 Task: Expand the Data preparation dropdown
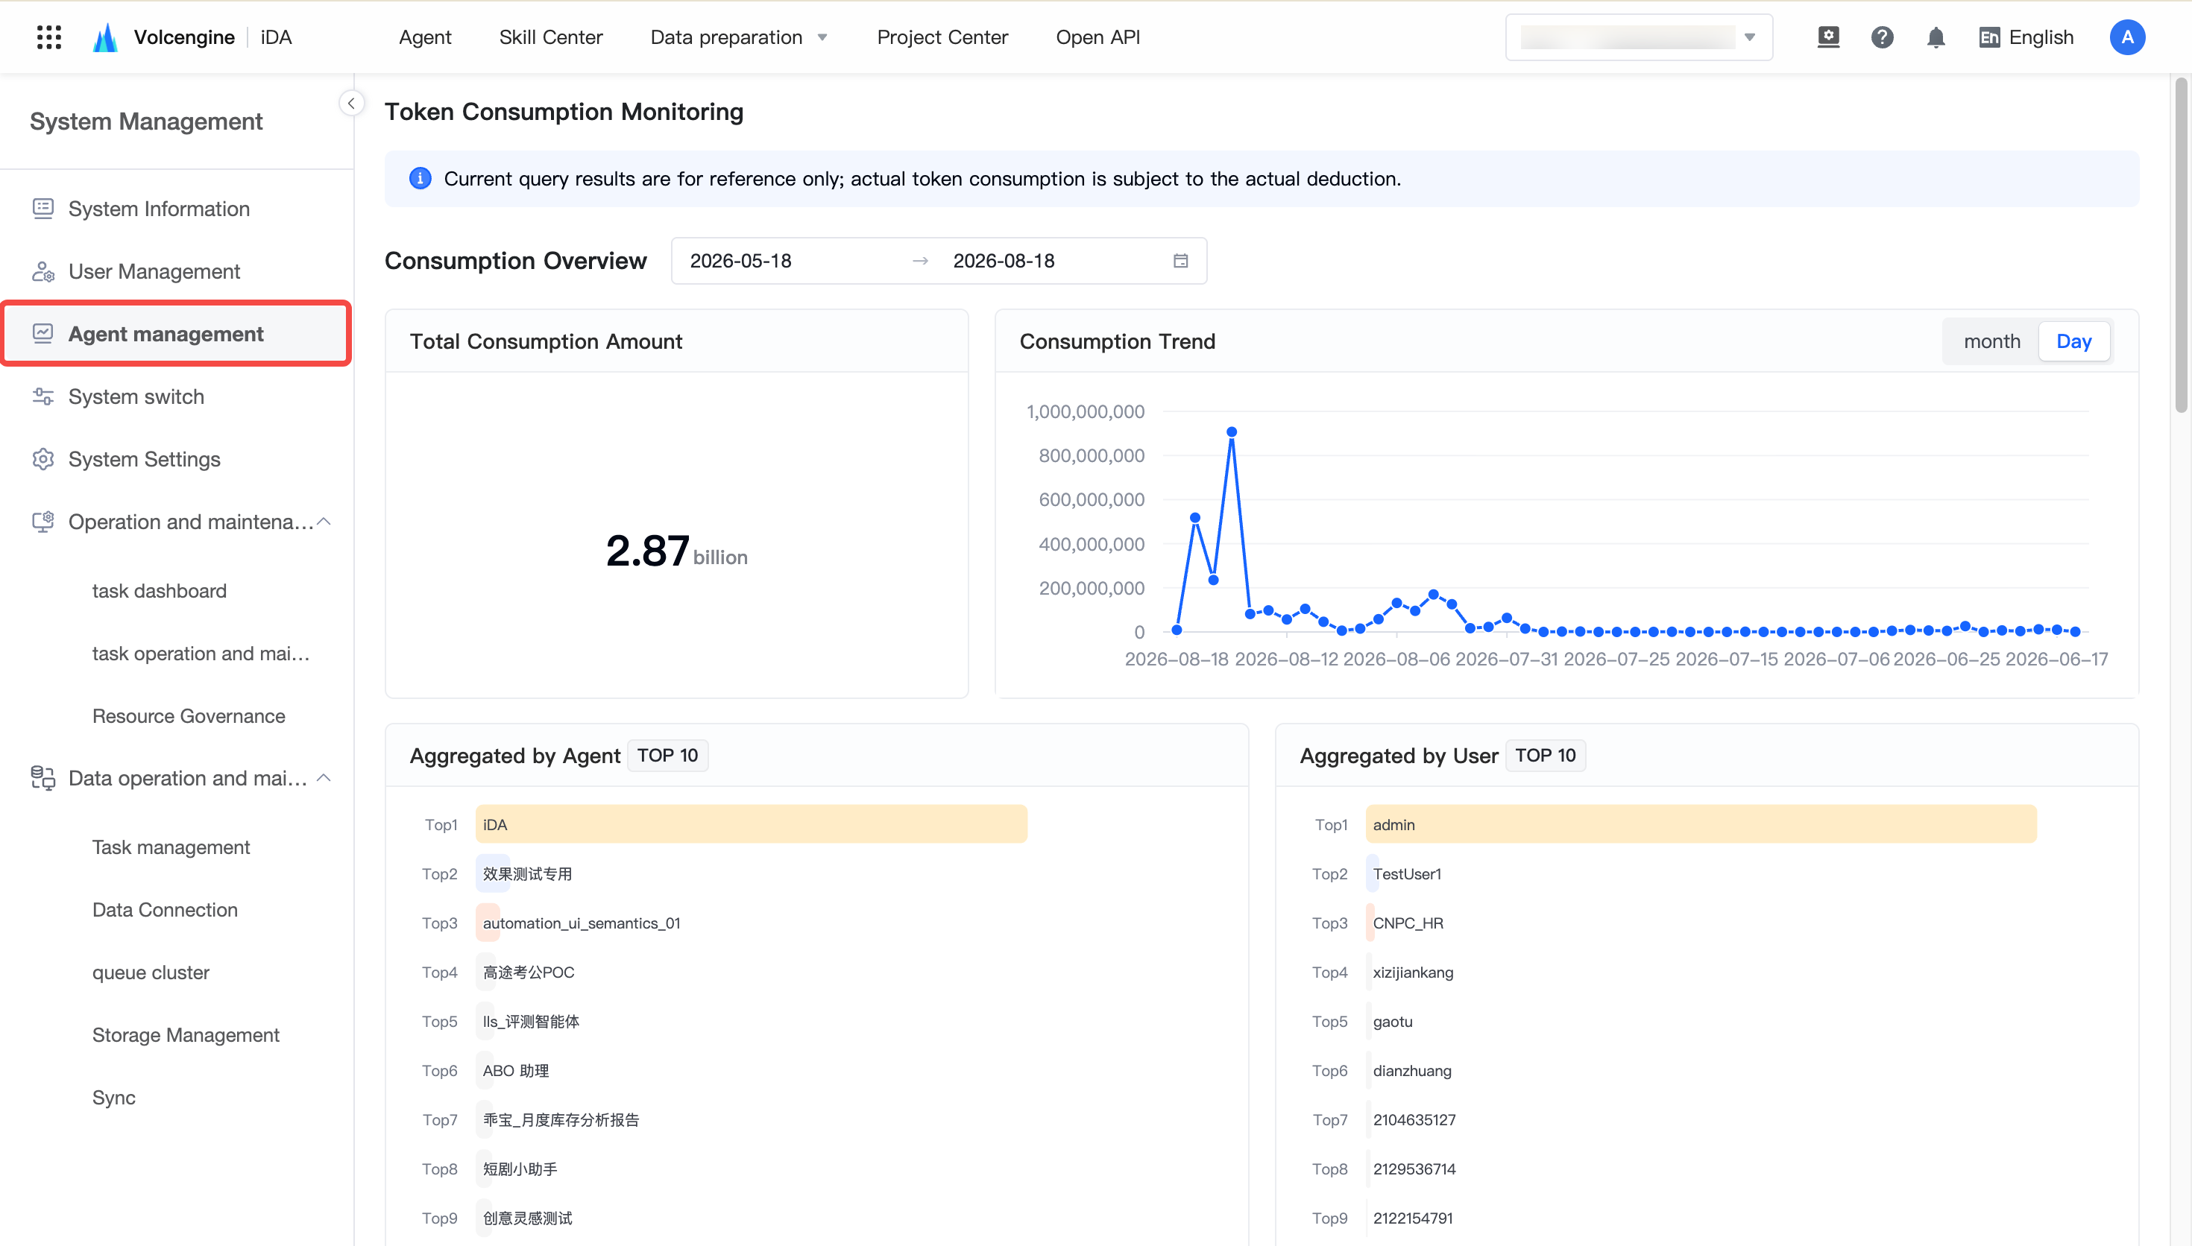click(739, 37)
